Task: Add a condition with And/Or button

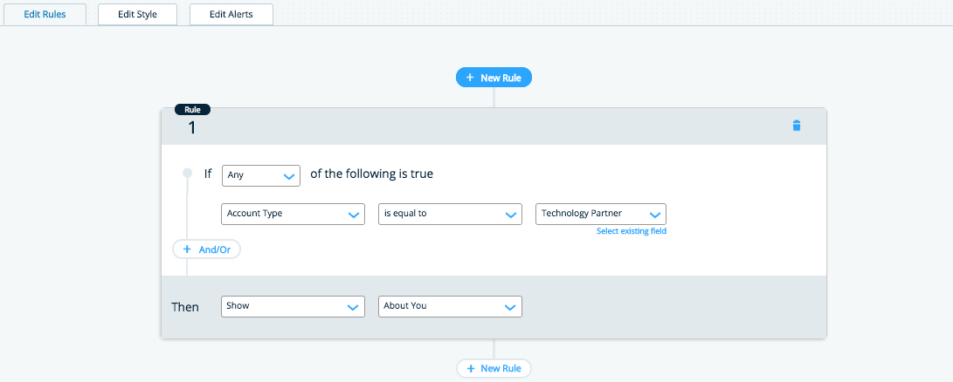Action: 207,249
